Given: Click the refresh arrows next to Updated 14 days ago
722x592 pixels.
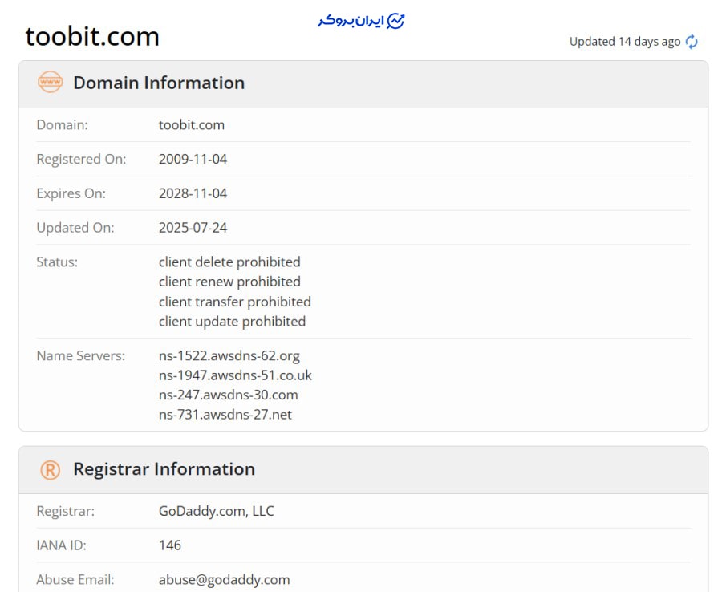Looking at the screenshot, I should [x=692, y=41].
